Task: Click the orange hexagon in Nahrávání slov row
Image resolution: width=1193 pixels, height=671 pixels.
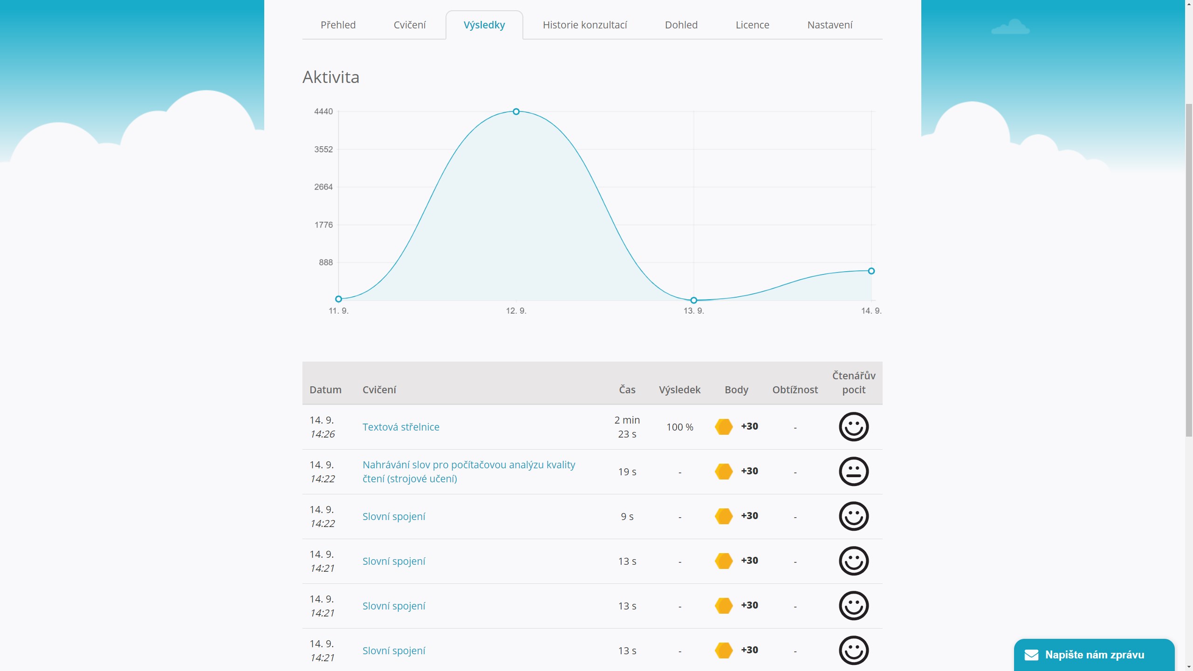Action: coord(724,472)
